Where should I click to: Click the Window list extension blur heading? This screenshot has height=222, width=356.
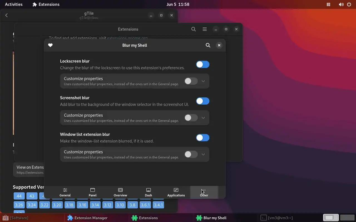click(85, 134)
